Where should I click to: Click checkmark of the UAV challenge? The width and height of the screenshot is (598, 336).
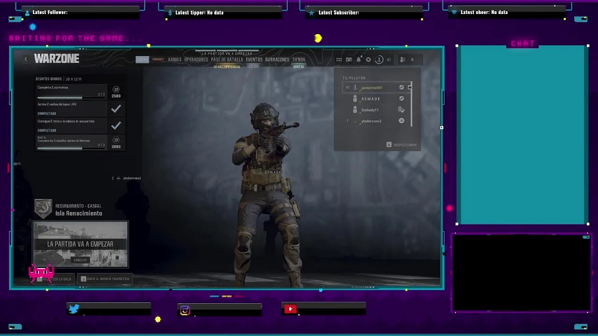tap(116, 109)
